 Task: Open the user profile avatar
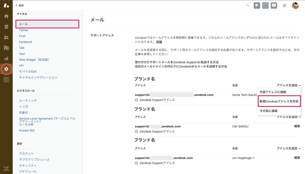295,5
